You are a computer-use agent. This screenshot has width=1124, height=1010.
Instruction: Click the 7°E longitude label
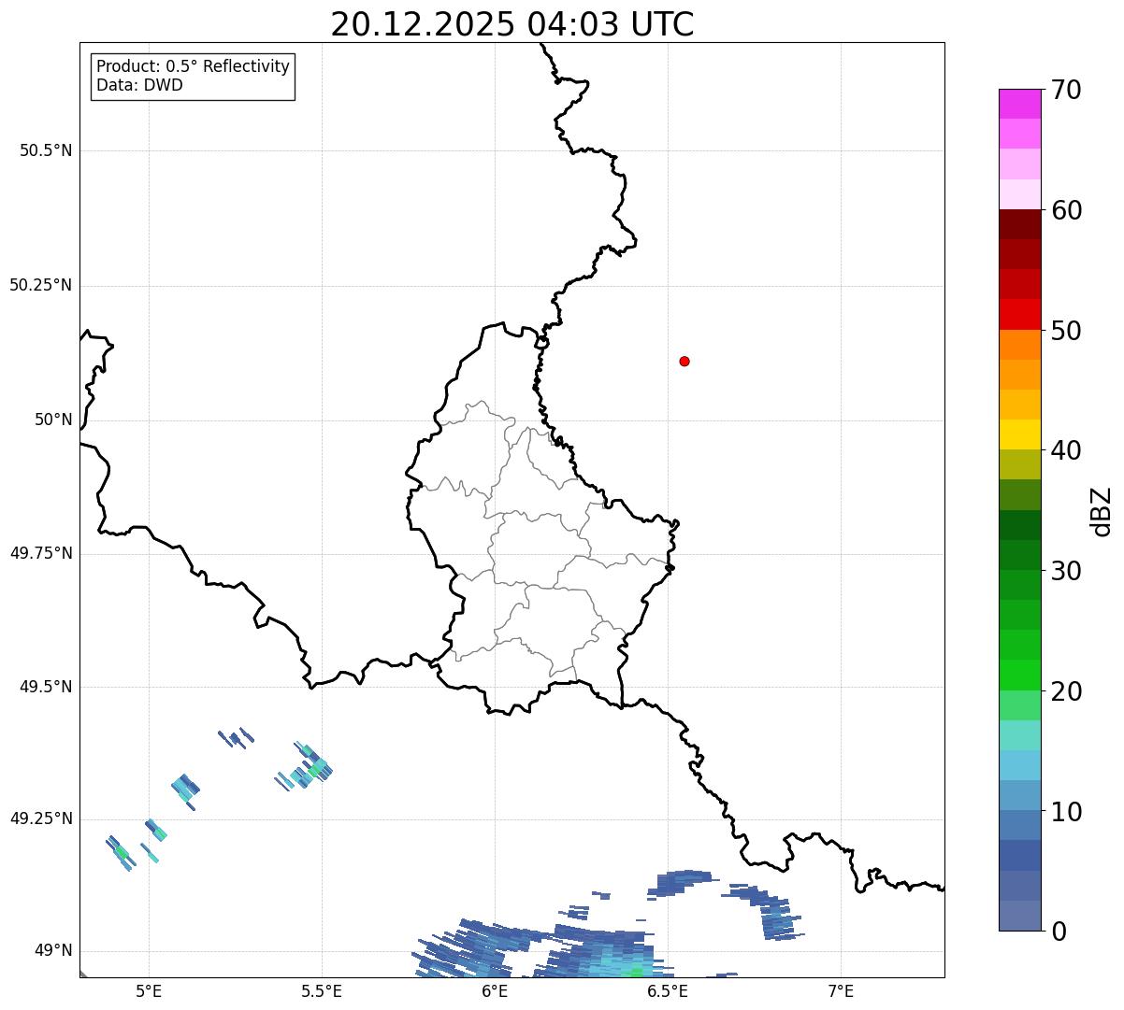841,991
